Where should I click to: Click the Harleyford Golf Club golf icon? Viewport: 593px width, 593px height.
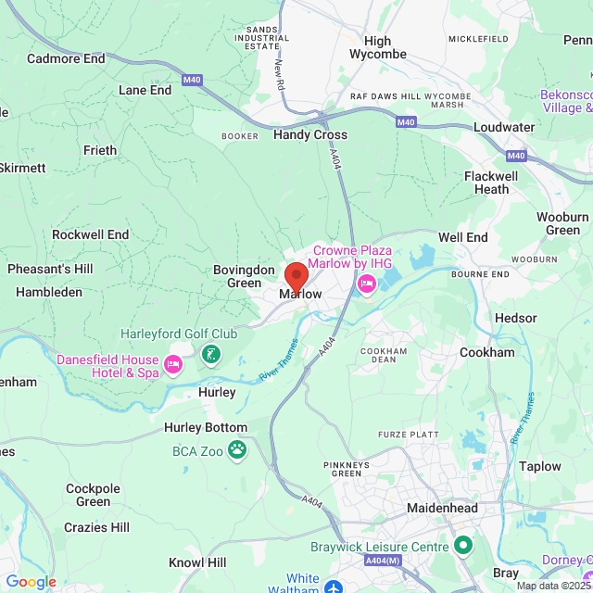point(211,354)
